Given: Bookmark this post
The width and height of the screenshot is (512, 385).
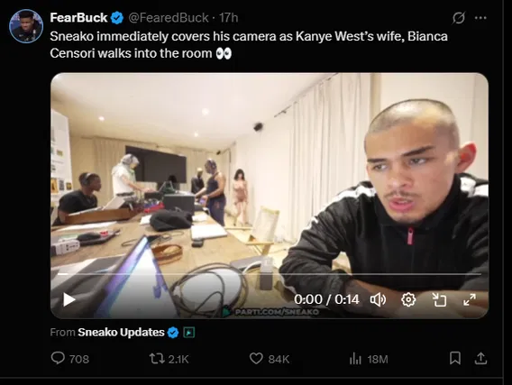Looking at the screenshot, I should (x=455, y=358).
